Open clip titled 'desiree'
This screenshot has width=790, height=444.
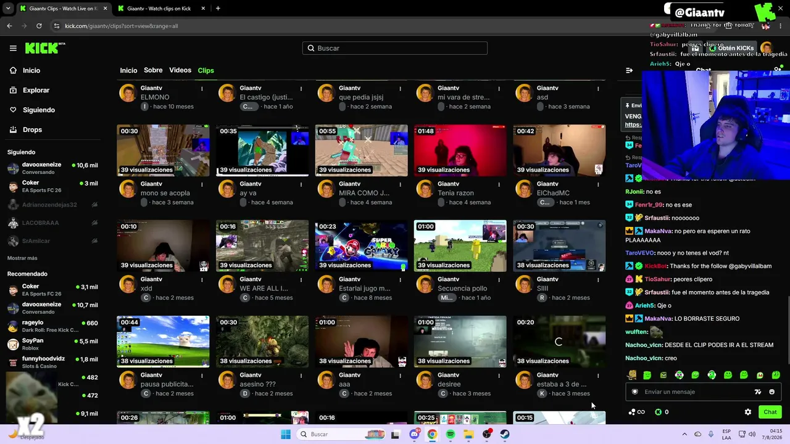pos(449,384)
